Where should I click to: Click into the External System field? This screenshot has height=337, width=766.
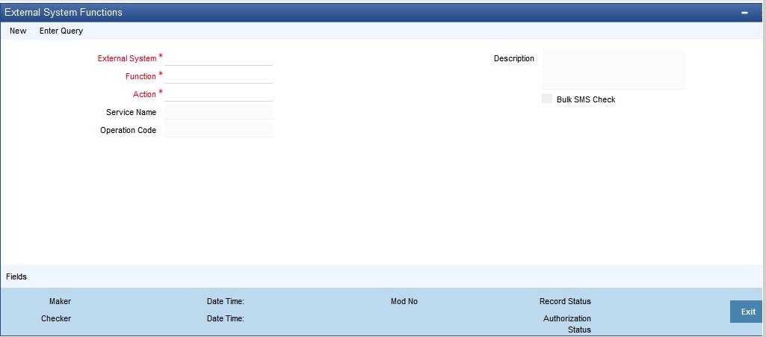(x=218, y=58)
